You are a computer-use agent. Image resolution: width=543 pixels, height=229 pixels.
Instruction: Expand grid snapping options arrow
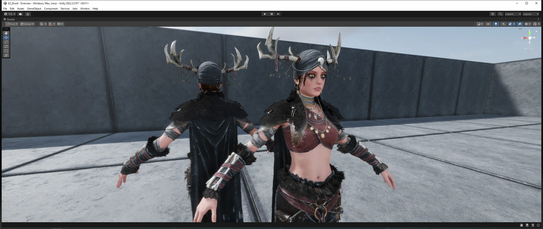point(54,24)
